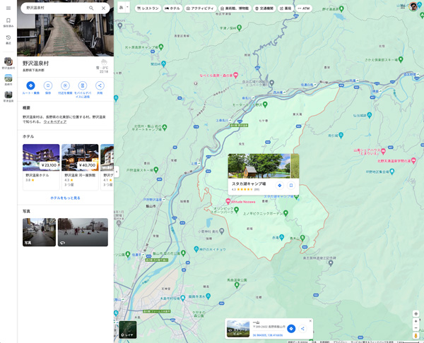
Task: Clear the search box with X
Action: pos(103,8)
